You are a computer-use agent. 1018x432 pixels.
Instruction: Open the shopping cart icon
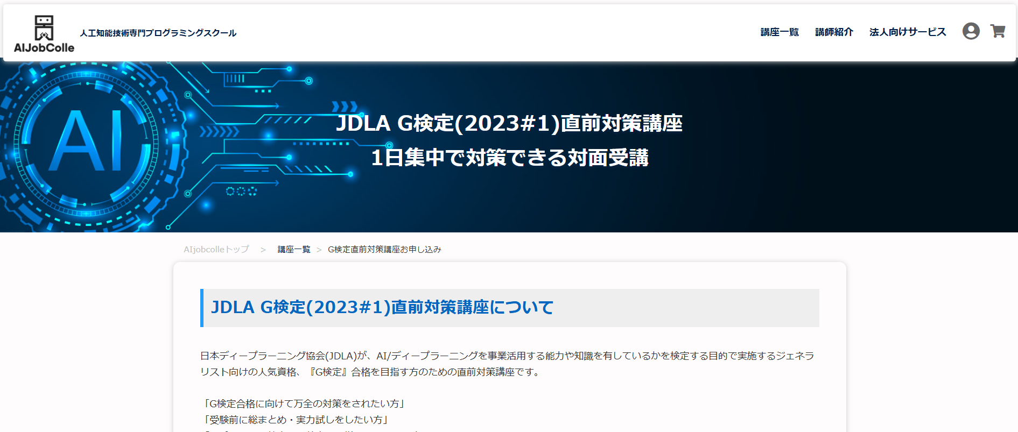998,31
